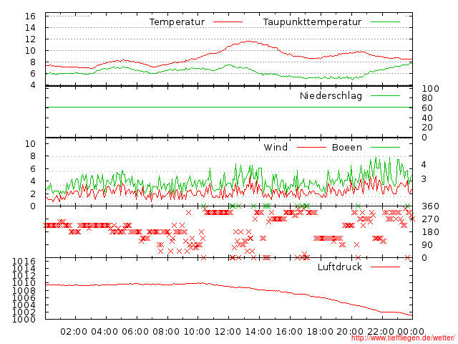Screen dimensions: 458x344
Task: Click the green line sample beside Niederschlag
Action: pyautogui.click(x=385, y=95)
